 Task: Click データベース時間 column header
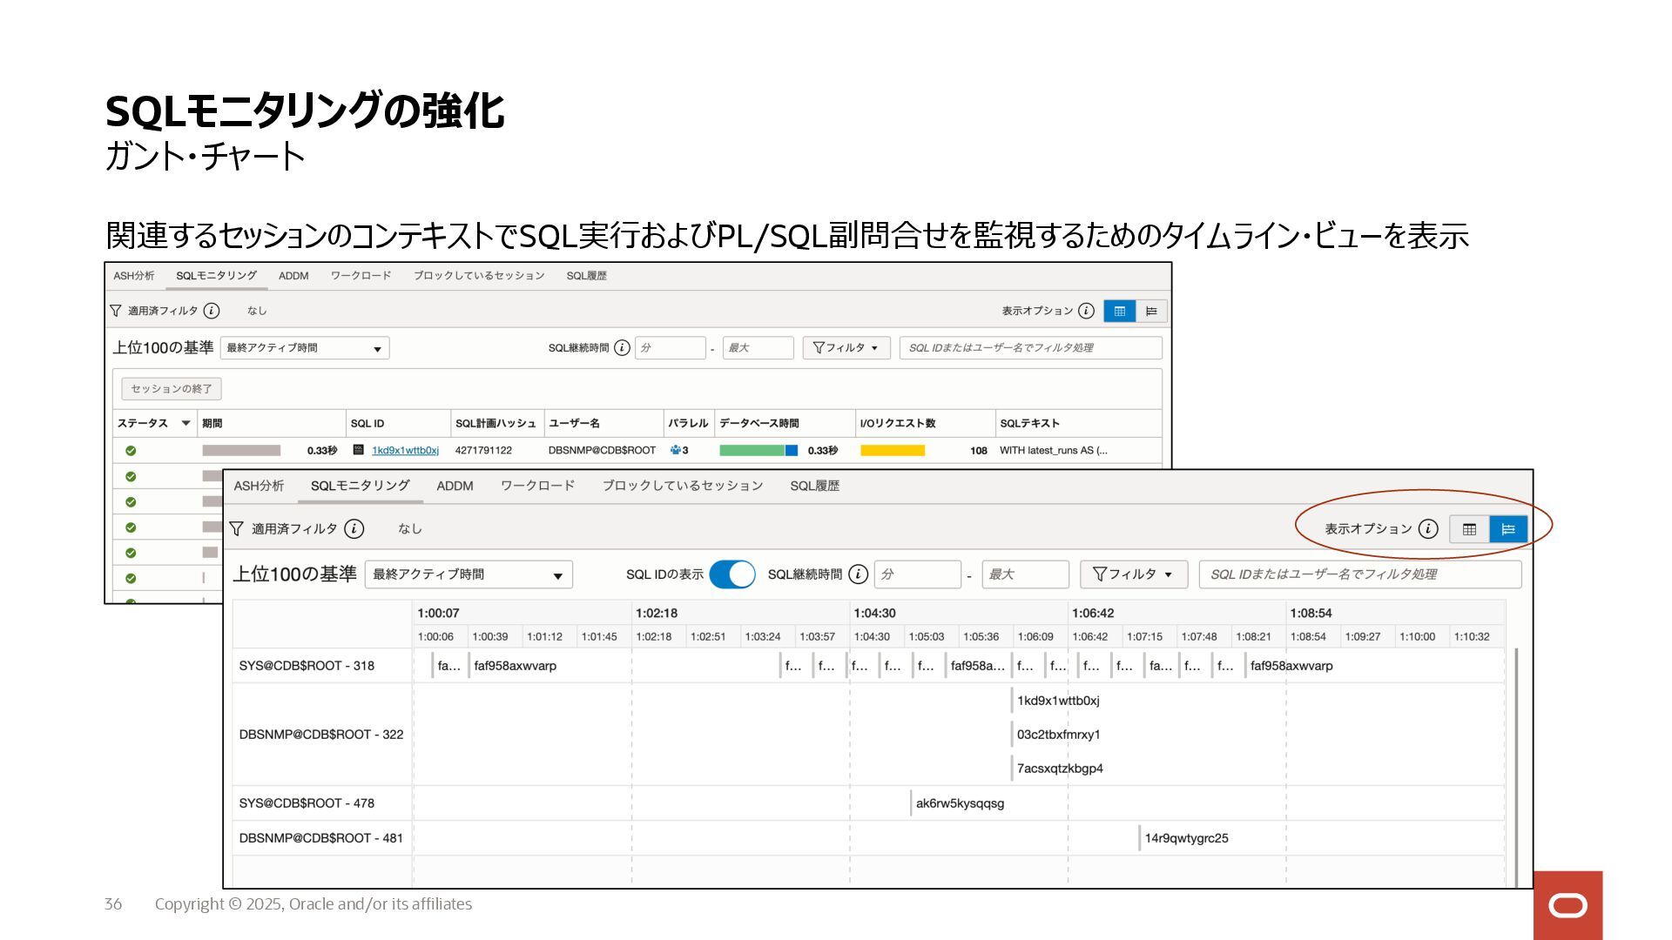pos(785,424)
